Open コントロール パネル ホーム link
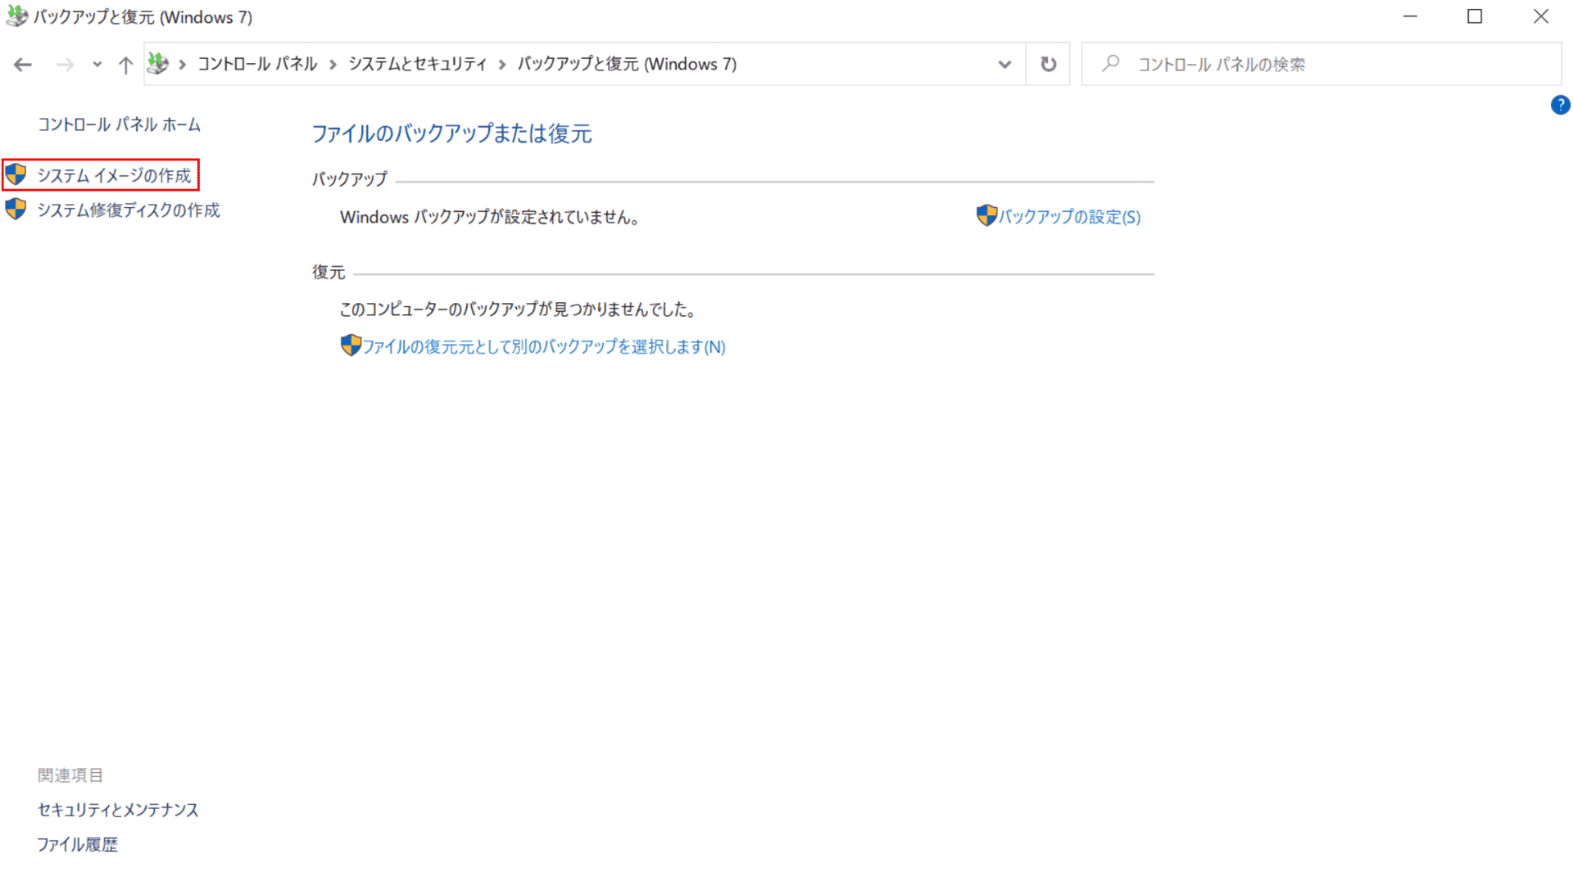Image resolution: width=1573 pixels, height=872 pixels. 119,124
